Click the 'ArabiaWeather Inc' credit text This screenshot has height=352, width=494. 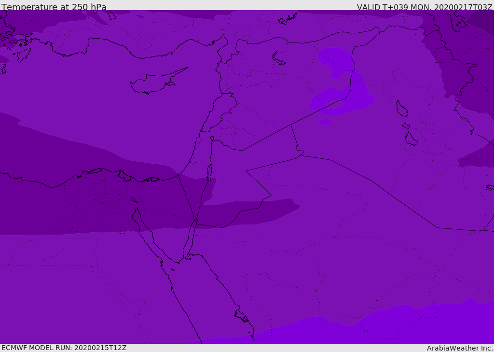(460, 348)
